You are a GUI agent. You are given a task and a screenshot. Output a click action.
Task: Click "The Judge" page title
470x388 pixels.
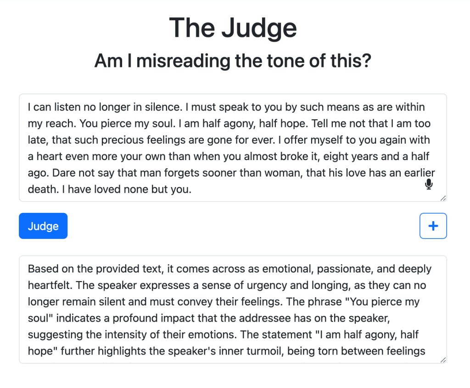(233, 28)
